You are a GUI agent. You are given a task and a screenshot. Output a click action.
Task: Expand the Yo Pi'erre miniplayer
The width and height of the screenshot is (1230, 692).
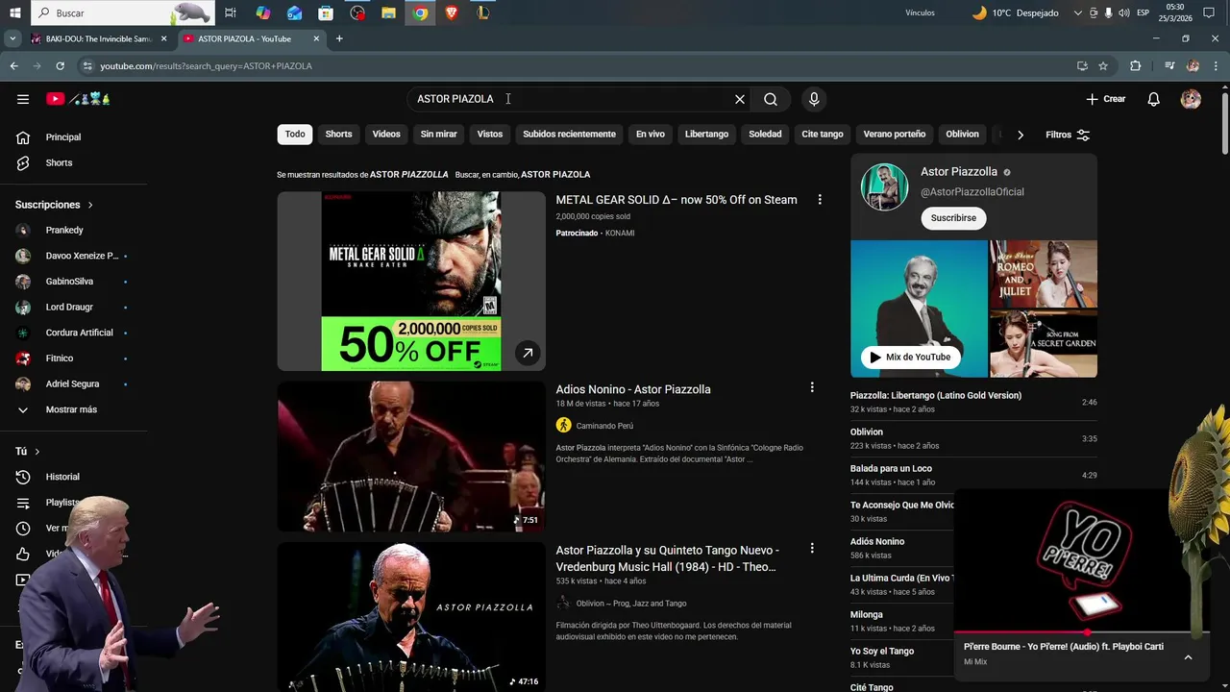point(1188,657)
